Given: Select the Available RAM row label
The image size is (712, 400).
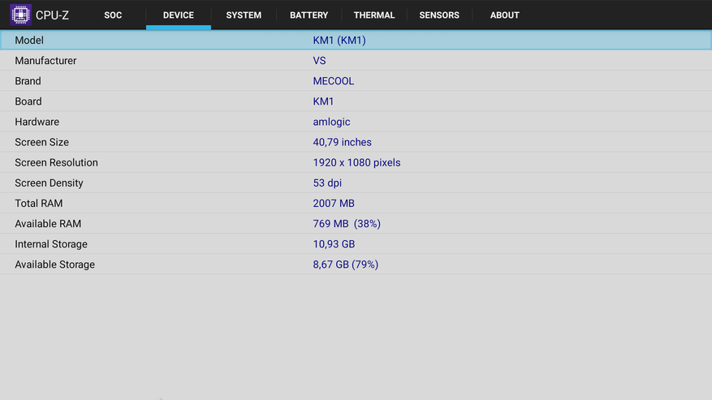Looking at the screenshot, I should pos(48,224).
